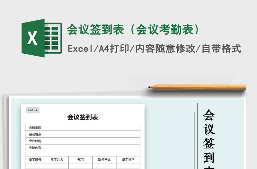Screen dimensions: 257x169
Task: Click the subtitle Excel/A4打印/内容随意修改/自带格式
Action: coord(154,49)
